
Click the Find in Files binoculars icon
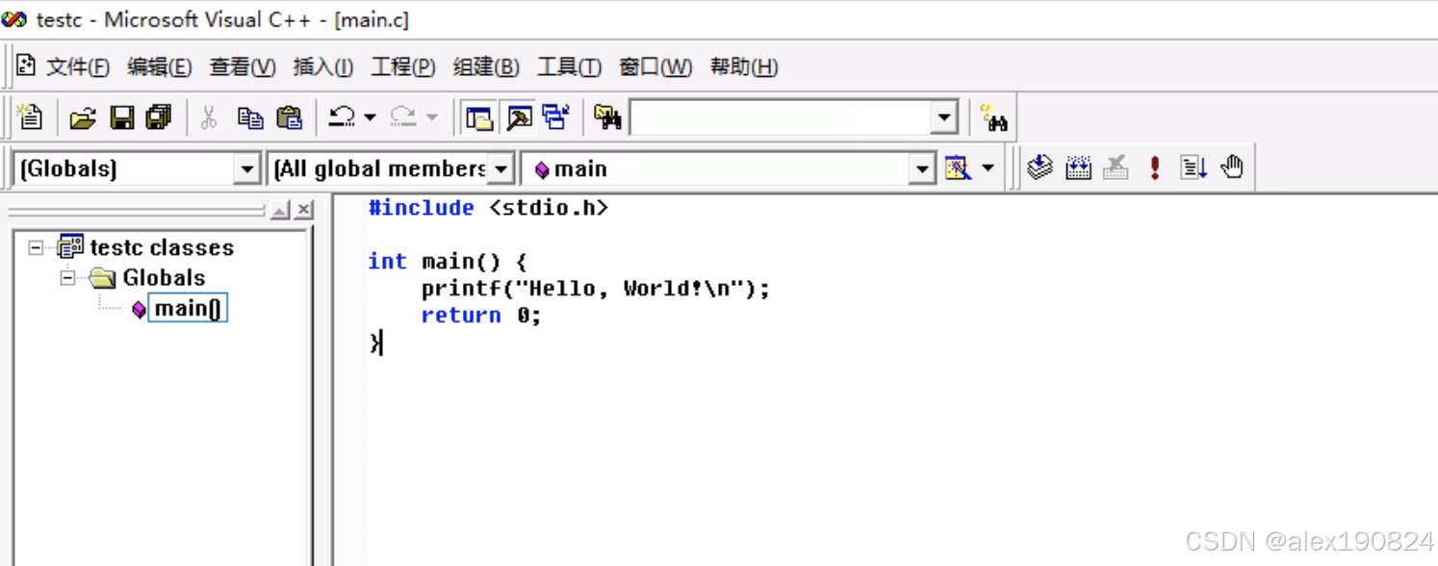(x=607, y=117)
